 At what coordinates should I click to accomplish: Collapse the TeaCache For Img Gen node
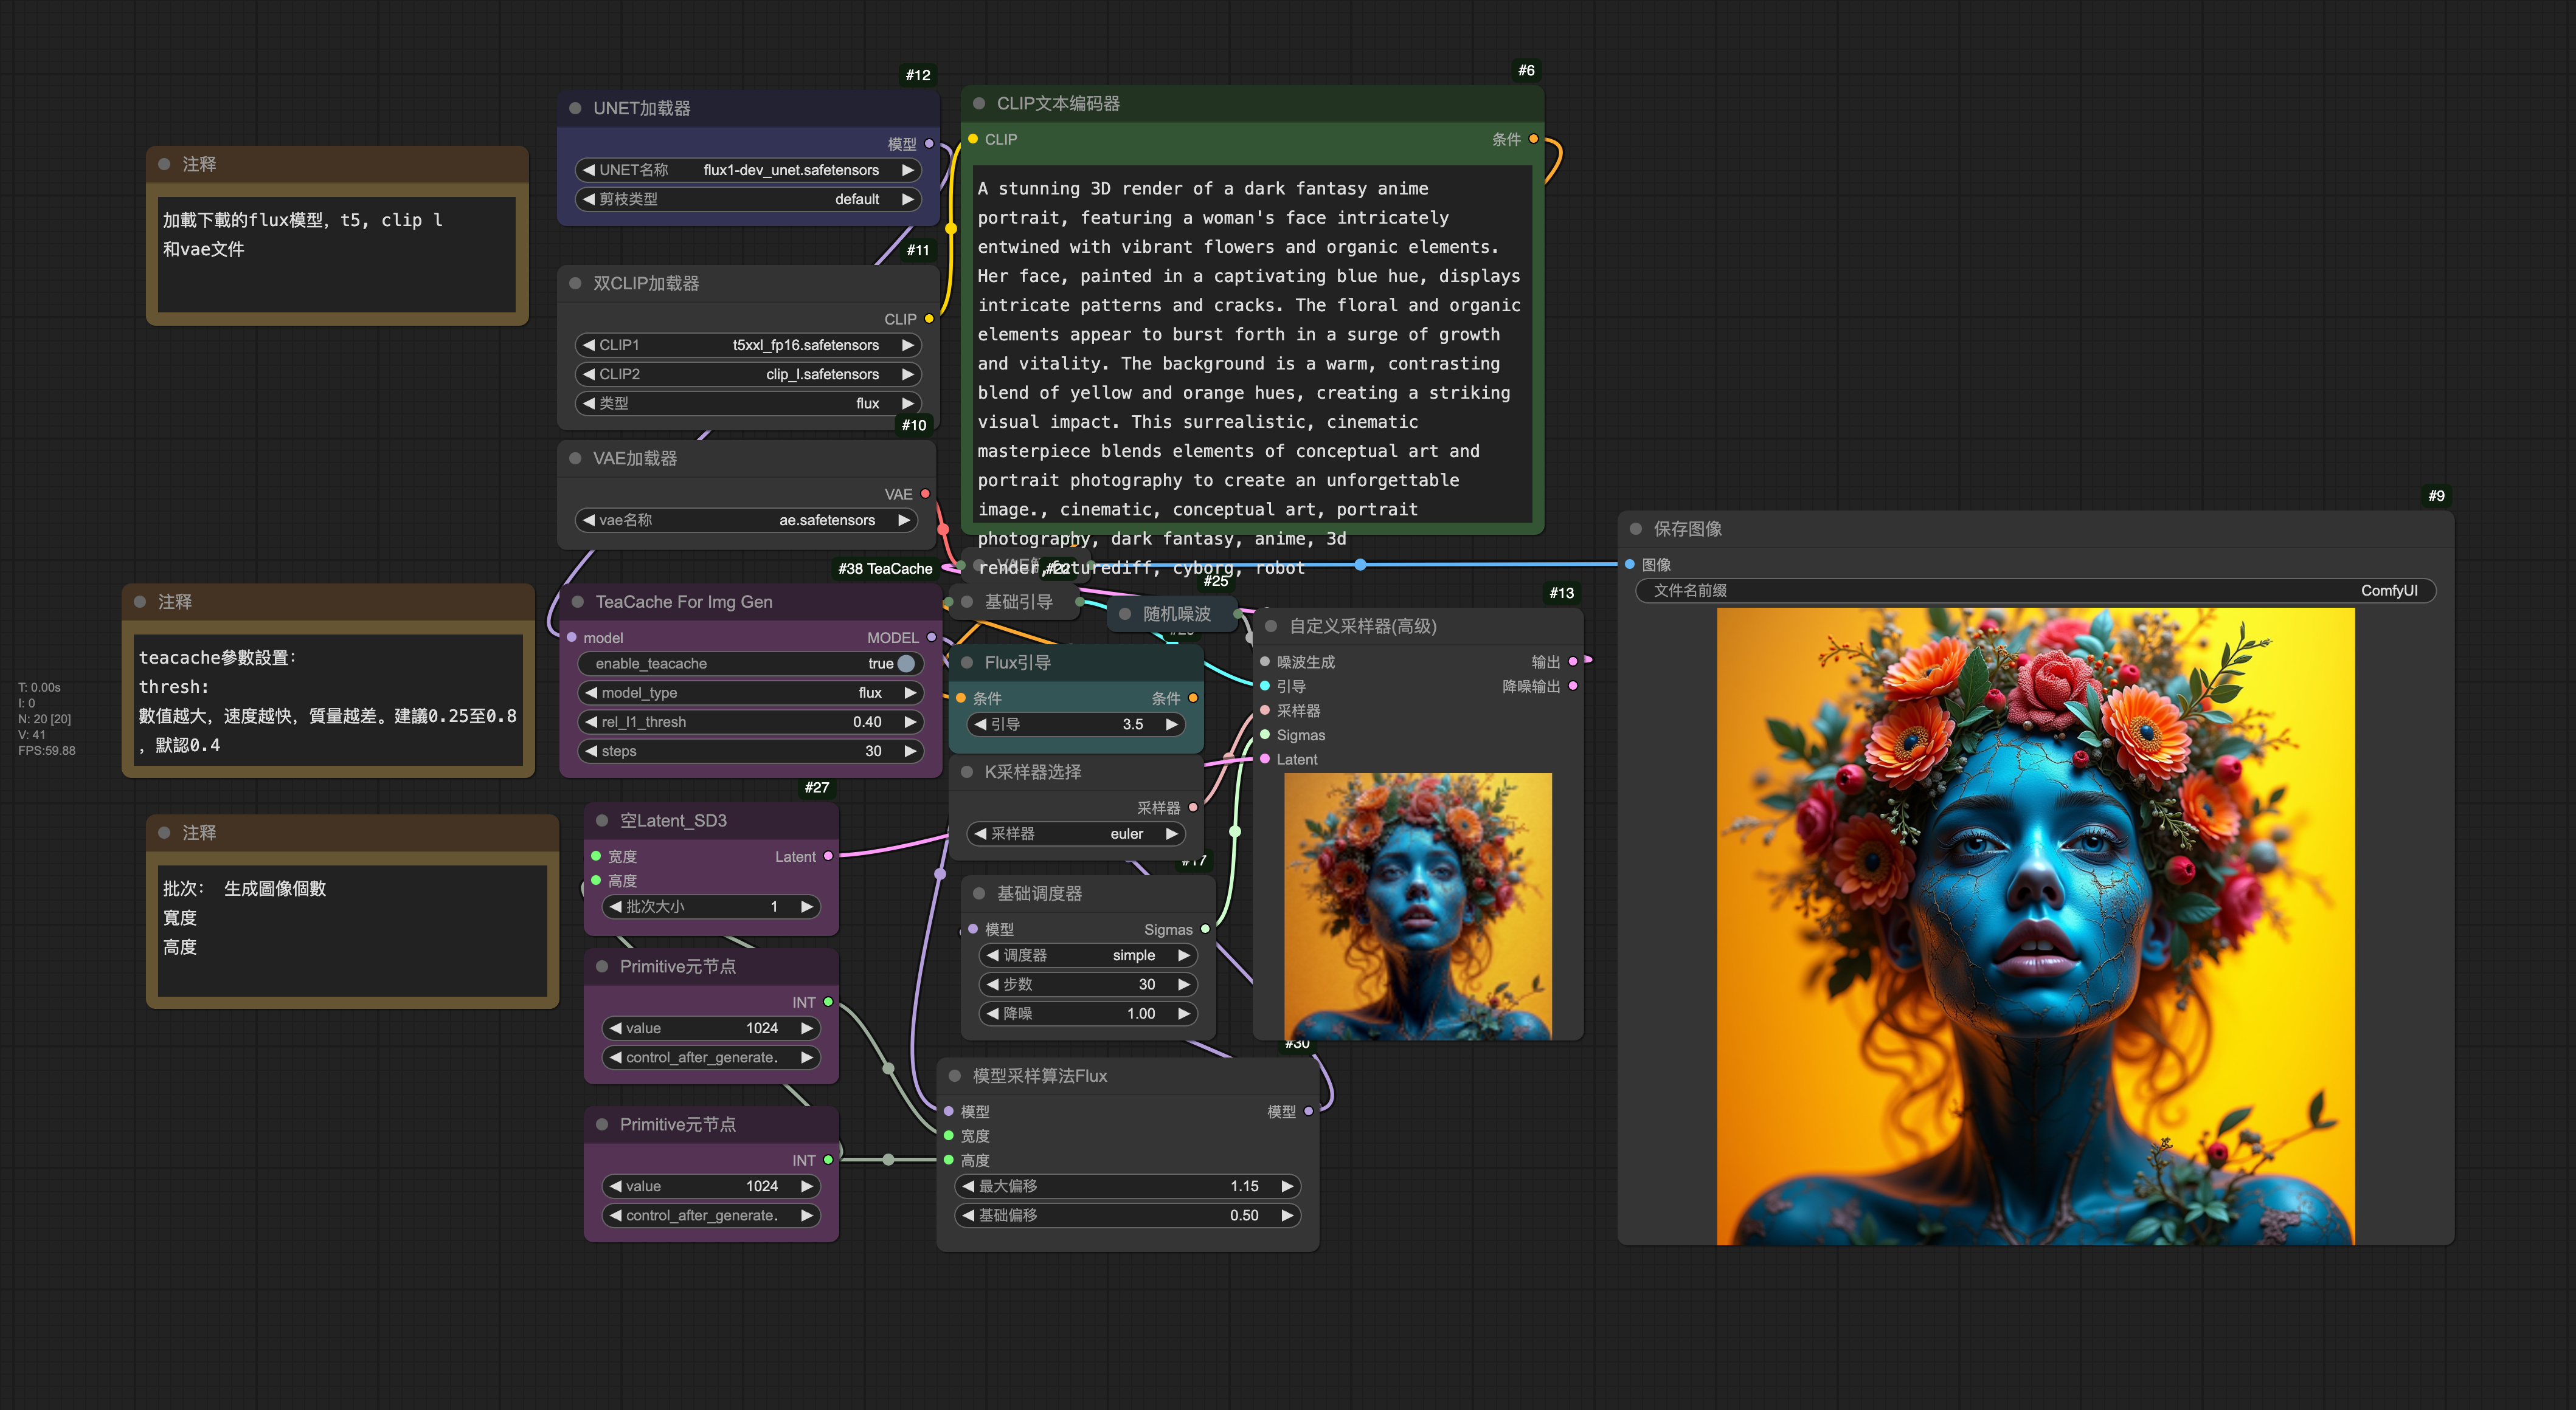(x=579, y=602)
